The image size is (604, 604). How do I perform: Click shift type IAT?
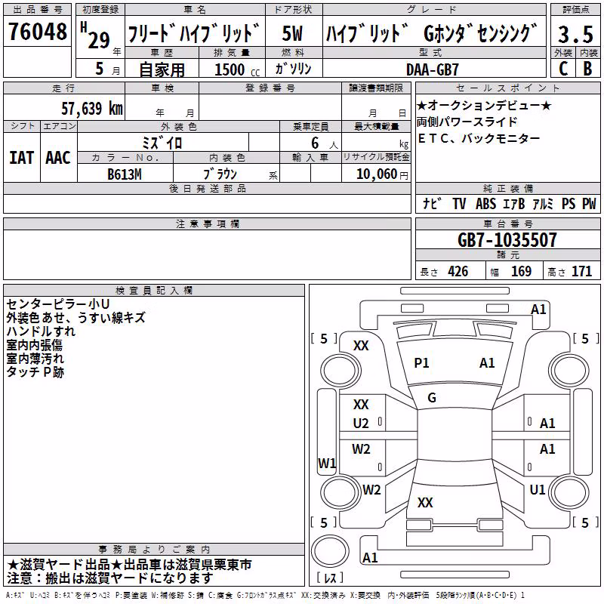point(21,158)
